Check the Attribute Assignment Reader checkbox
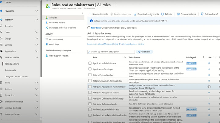 (90, 92)
